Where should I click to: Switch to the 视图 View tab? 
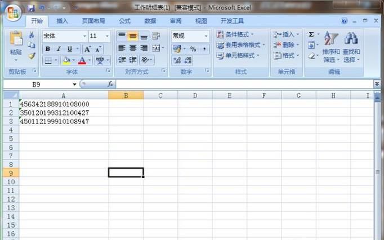coord(201,21)
